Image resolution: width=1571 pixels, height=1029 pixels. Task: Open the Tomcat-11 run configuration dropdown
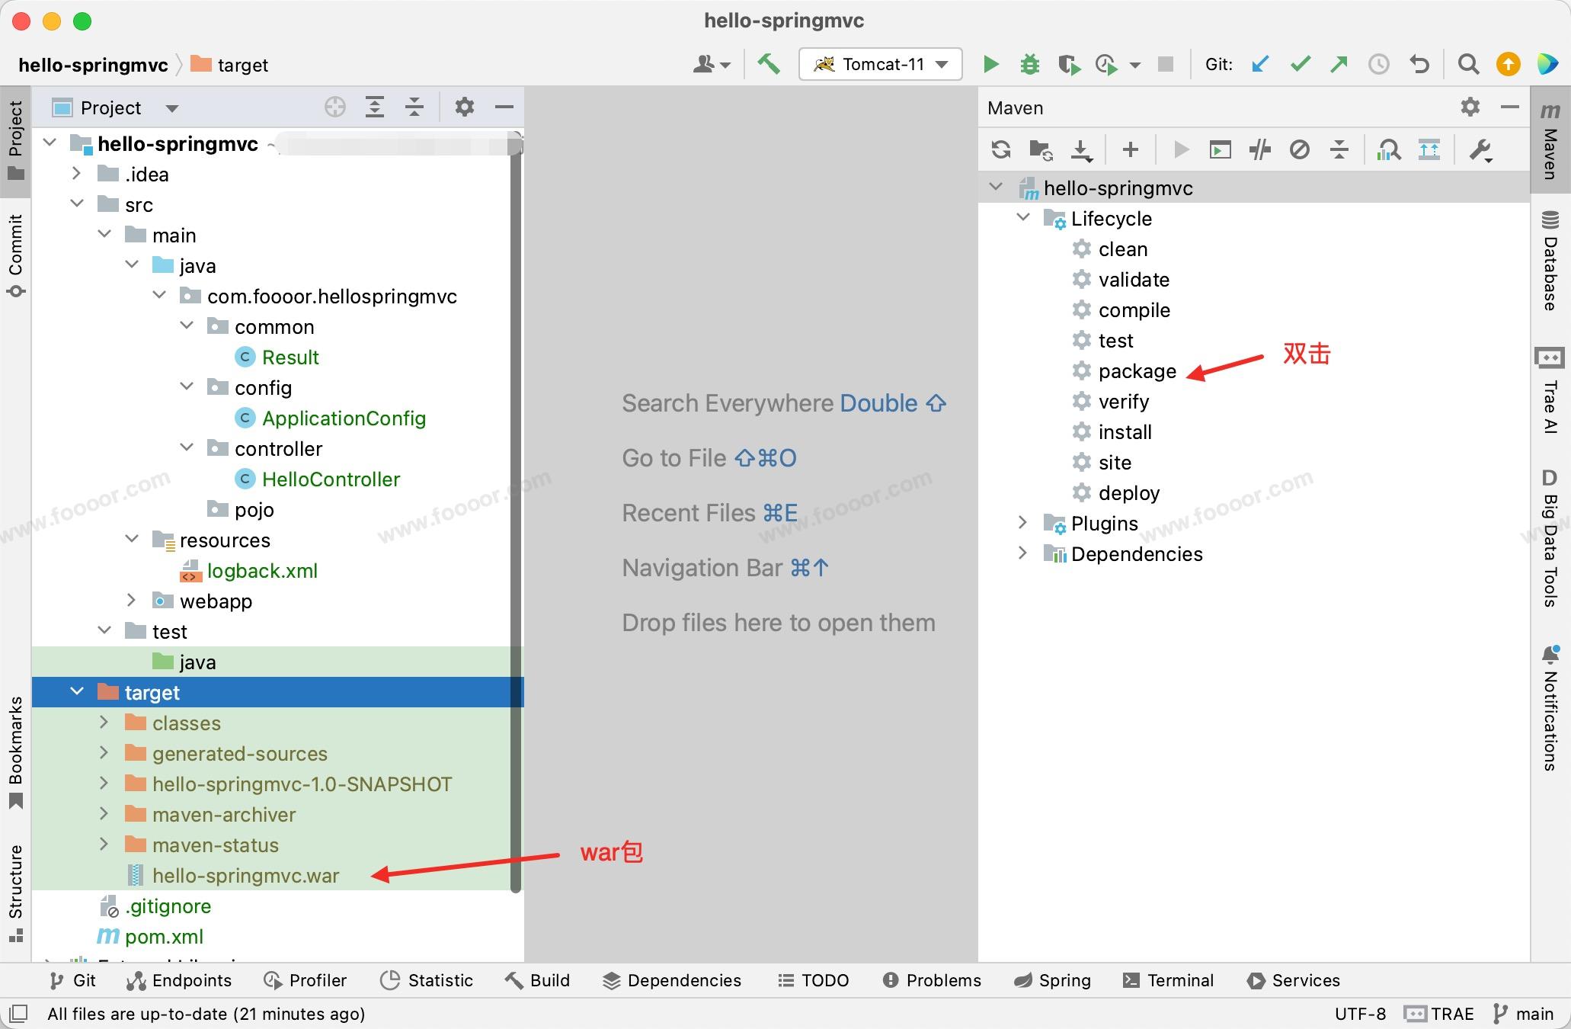point(881,64)
